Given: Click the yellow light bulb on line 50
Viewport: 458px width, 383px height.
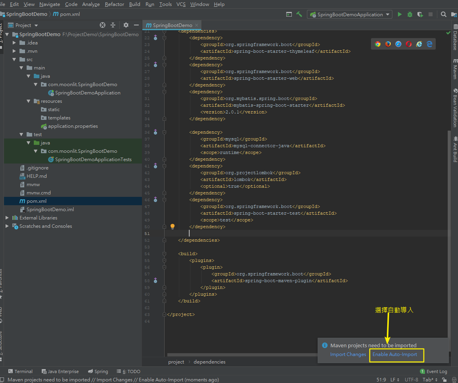Looking at the screenshot, I should 173,226.
